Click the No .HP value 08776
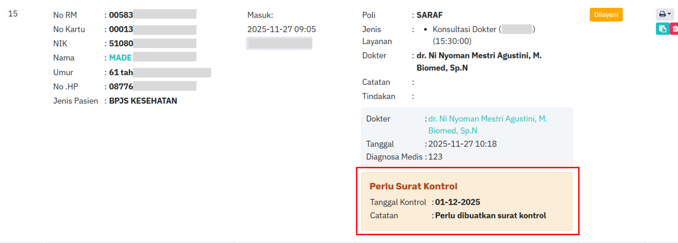Viewport: 678px width, 243px height. [x=121, y=86]
